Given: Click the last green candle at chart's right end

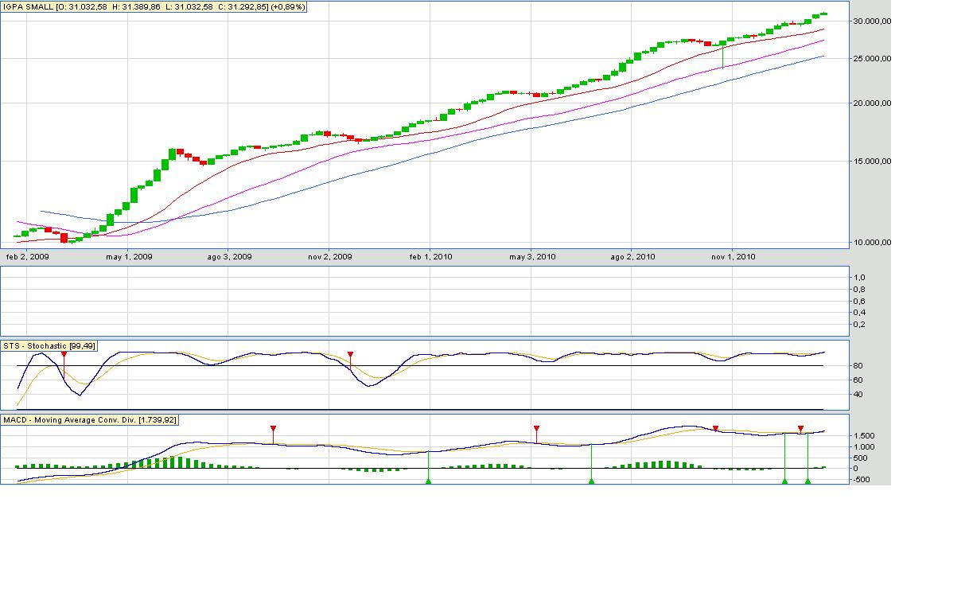Looking at the screenshot, I should (823, 14).
